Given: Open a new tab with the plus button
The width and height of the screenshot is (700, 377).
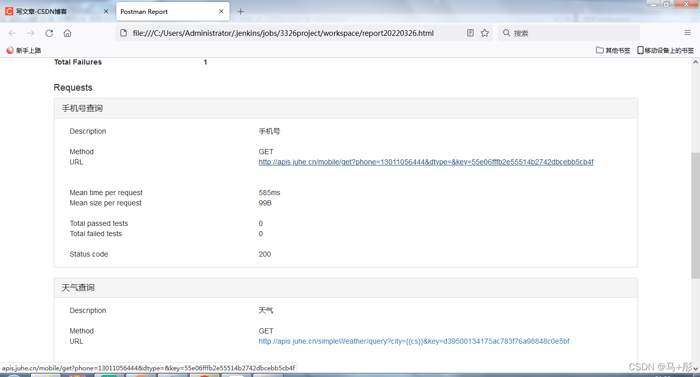Looking at the screenshot, I should pyautogui.click(x=241, y=11).
